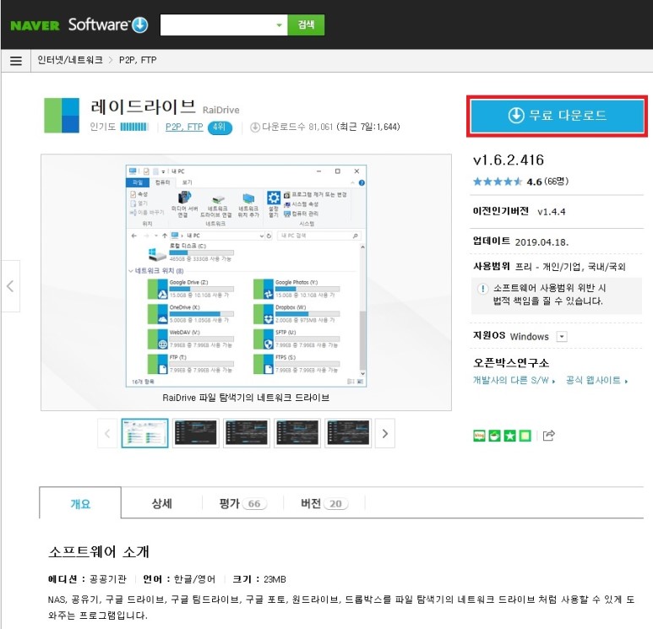Click the 소프트웨어 소개 heading
Viewport: 653px width, 629px height.
(99, 552)
